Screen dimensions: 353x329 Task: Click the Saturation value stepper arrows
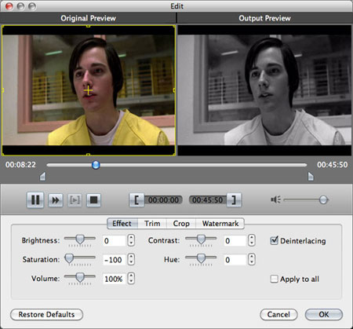[x=131, y=259]
